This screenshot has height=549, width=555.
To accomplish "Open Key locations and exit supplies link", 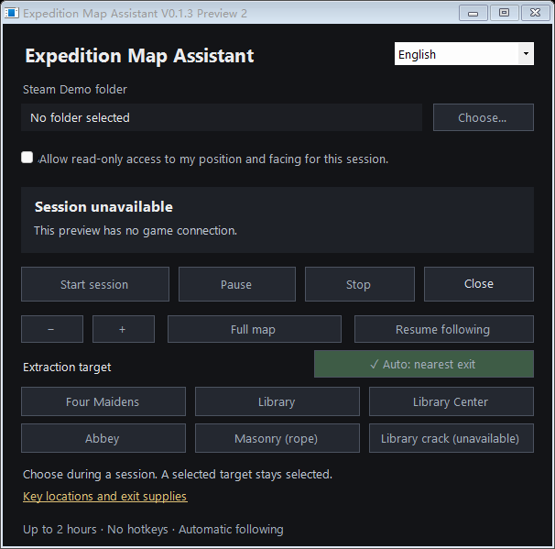I will click(x=105, y=497).
